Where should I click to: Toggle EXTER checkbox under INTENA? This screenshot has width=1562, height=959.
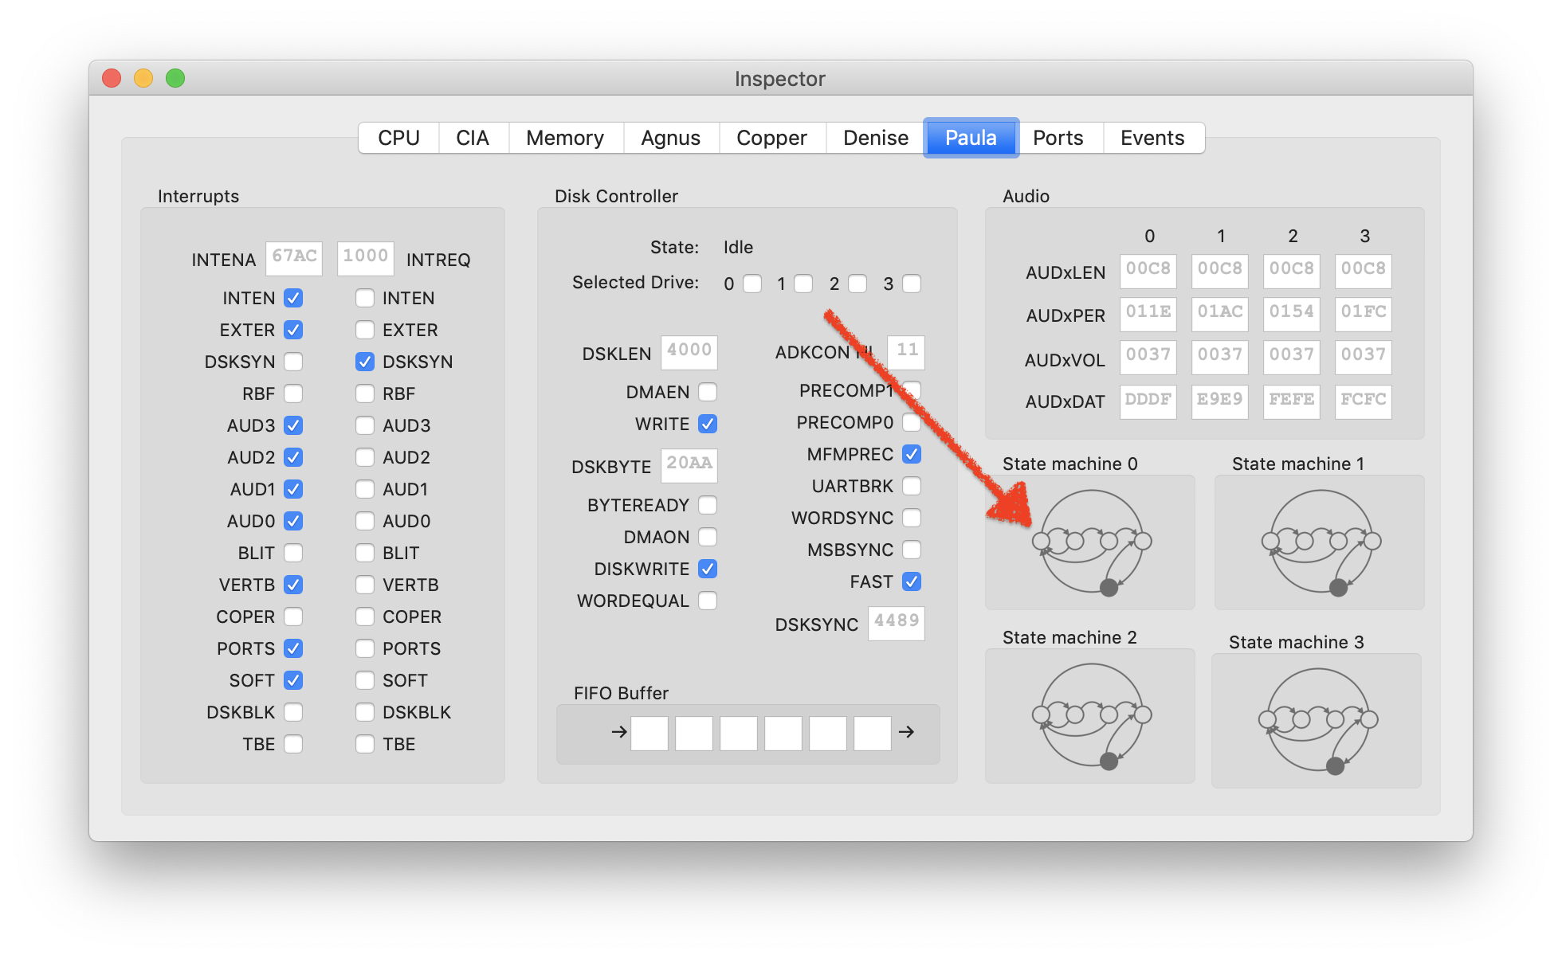(293, 330)
